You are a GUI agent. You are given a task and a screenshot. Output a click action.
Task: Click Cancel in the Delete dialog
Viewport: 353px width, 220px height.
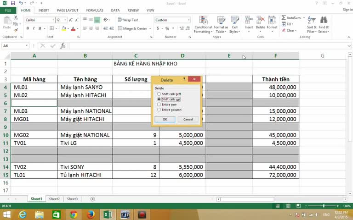click(x=188, y=120)
